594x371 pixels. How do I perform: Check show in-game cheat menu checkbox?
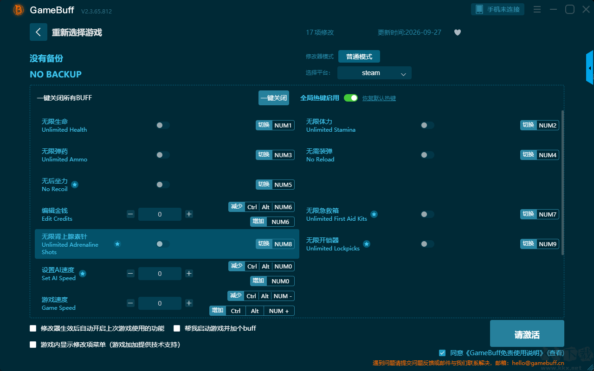coord(33,345)
